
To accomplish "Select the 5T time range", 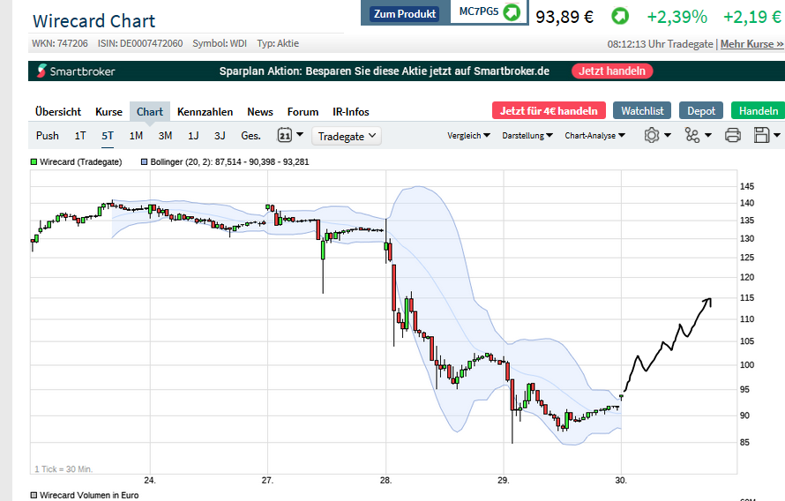I will click(108, 136).
